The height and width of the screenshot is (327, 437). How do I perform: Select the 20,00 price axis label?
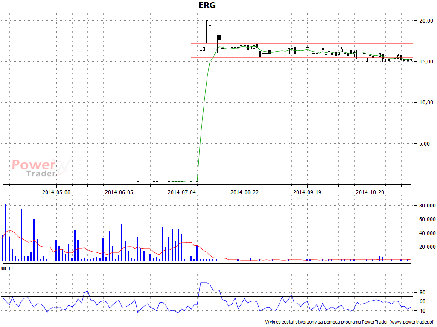(425, 20)
